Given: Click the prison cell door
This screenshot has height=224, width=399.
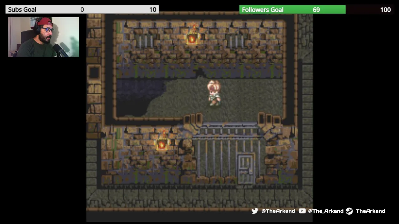Looking at the screenshot, I should point(246,169).
